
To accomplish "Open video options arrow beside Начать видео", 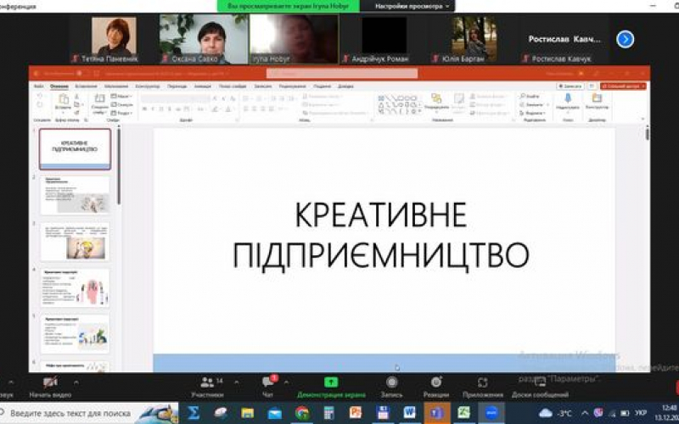I will coord(76,383).
